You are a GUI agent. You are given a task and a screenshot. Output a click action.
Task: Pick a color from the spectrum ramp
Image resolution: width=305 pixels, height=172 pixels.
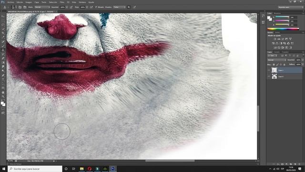tap(283, 29)
